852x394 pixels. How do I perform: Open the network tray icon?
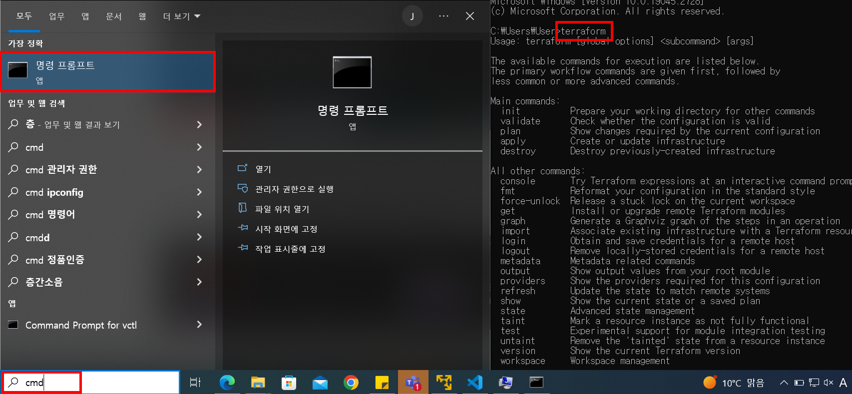[814, 383]
